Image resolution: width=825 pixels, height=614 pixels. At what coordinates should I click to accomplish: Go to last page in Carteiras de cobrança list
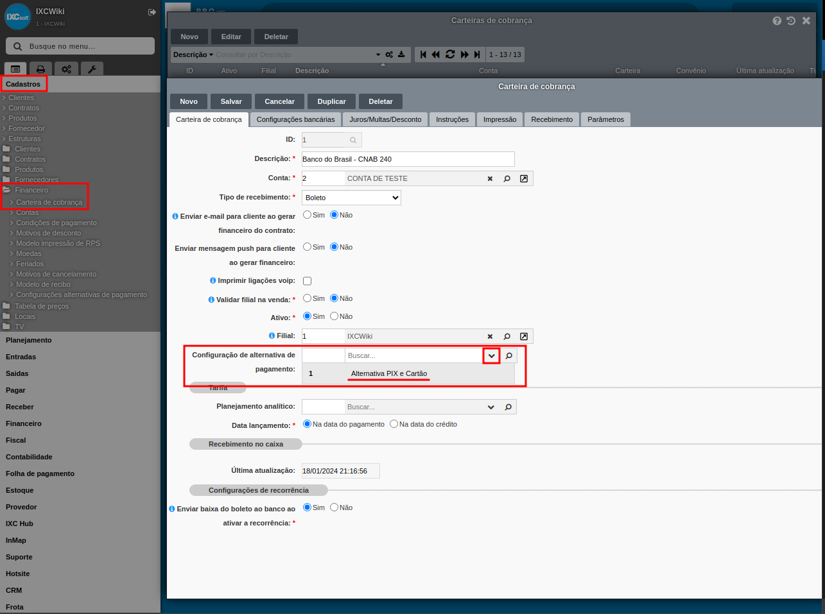(x=477, y=55)
